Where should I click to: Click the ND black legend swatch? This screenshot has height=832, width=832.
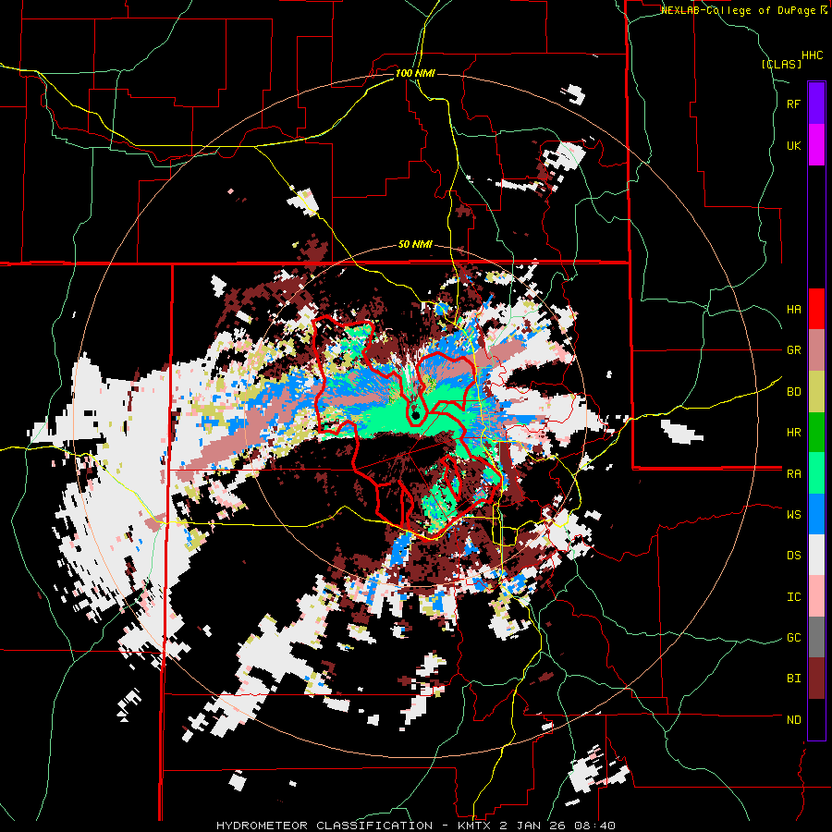pos(816,719)
